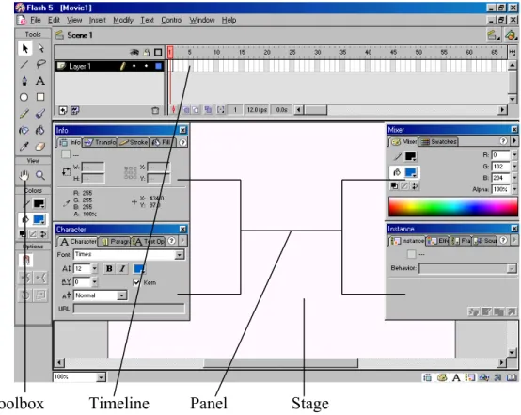Uncheck the Kern checkbox
The height and width of the screenshot is (415, 521).
(136, 282)
